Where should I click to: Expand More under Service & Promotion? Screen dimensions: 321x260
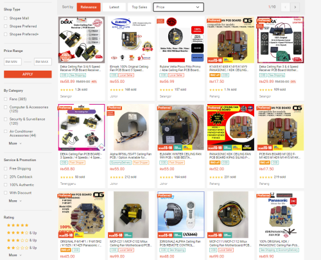[15, 201]
